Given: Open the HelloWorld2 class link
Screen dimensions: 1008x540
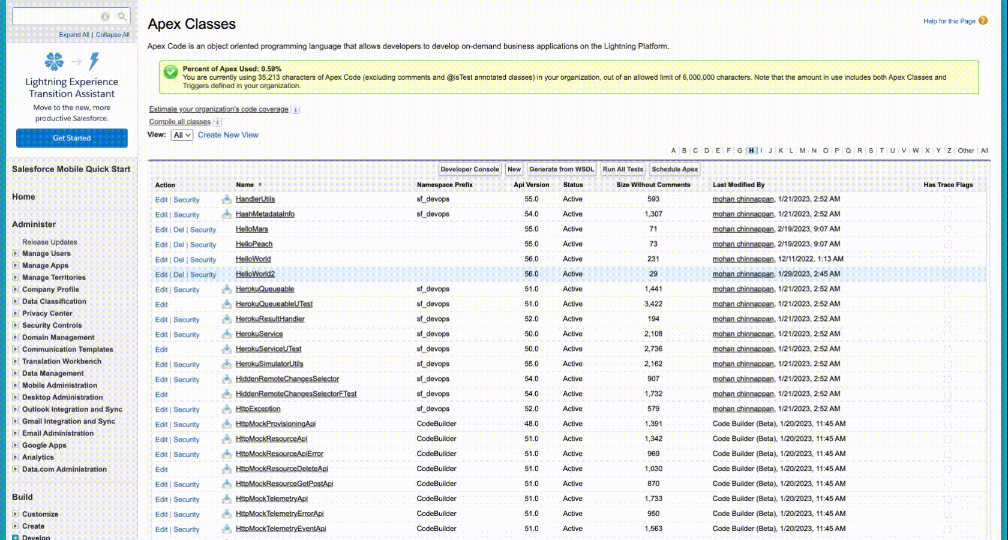Looking at the screenshot, I should 255,274.
